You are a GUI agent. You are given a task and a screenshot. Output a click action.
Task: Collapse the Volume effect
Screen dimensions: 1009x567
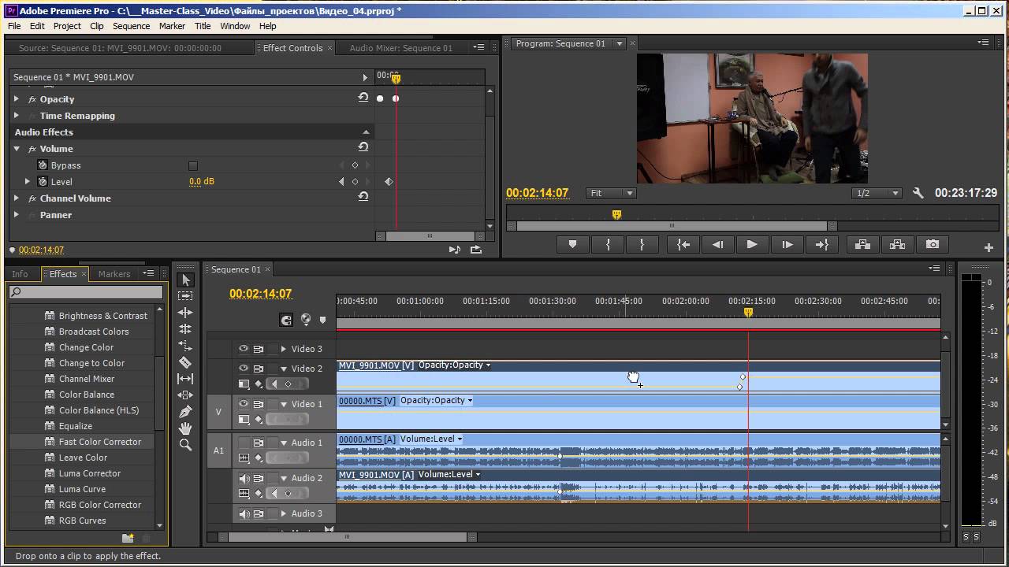click(17, 149)
